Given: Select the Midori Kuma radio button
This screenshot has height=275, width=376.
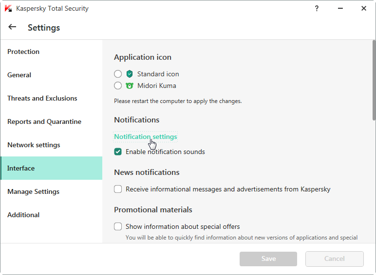Looking at the screenshot, I should 118,86.
